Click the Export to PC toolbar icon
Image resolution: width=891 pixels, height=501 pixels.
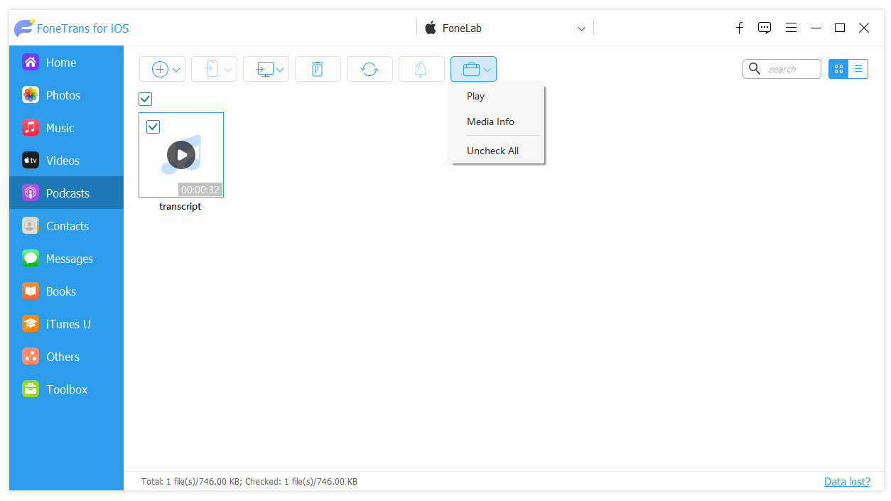point(265,69)
